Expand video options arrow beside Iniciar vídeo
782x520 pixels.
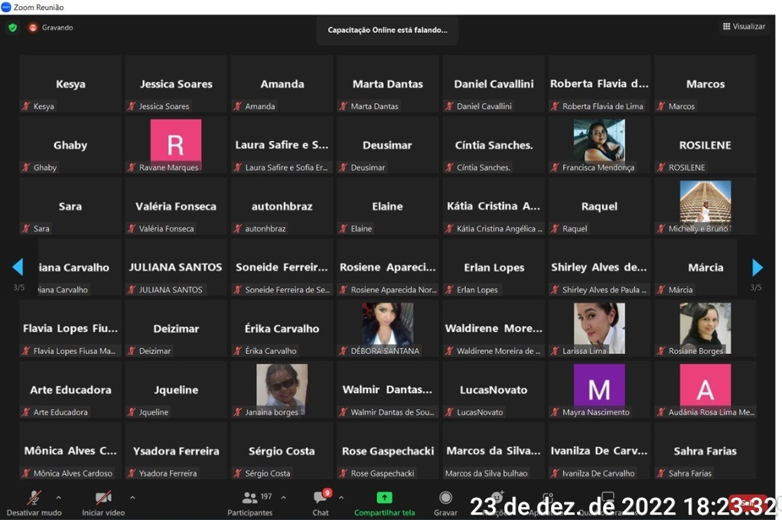tap(132, 497)
